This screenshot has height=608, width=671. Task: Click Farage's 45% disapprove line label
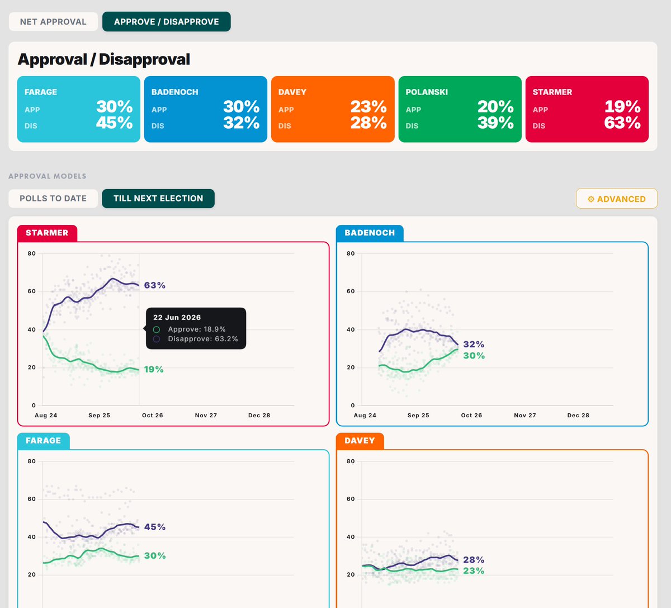155,527
